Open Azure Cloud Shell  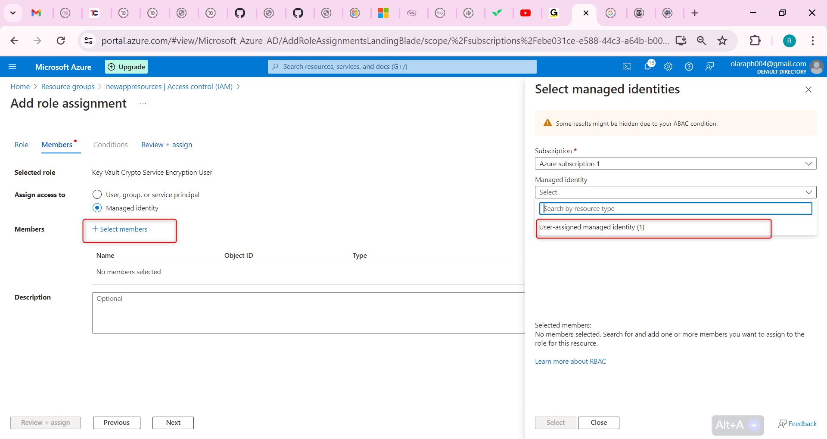(627, 66)
